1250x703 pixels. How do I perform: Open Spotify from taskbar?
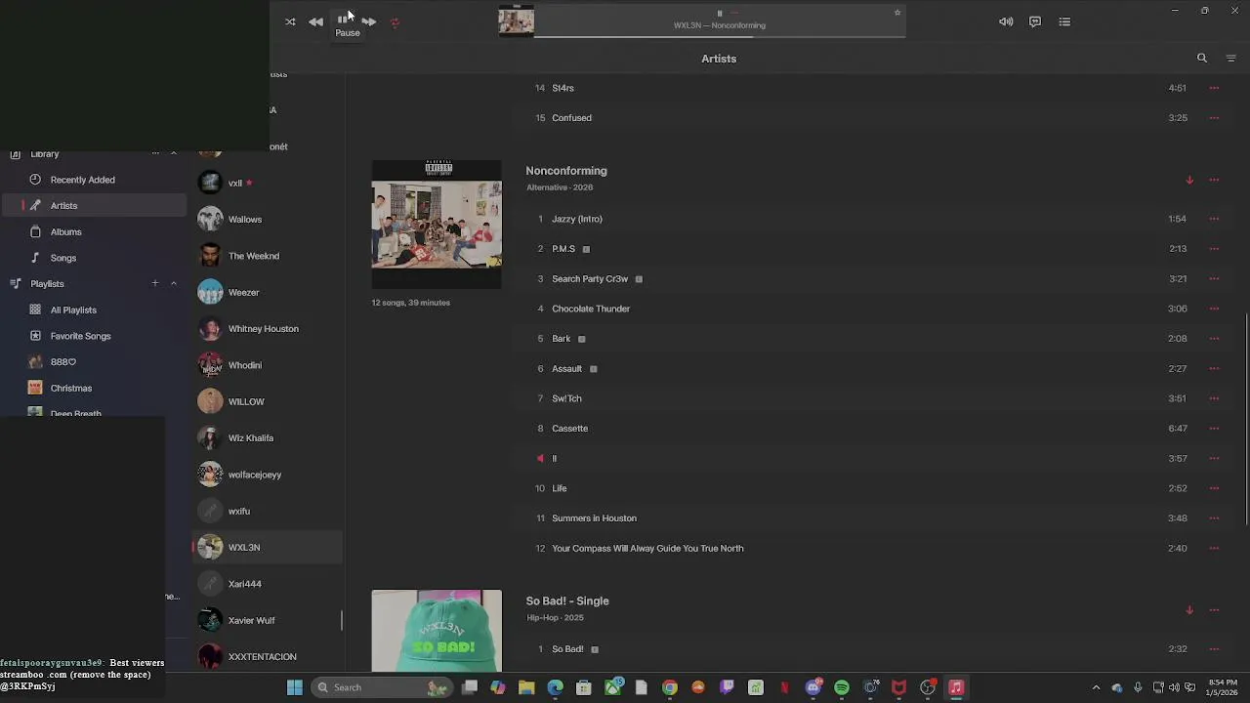pos(842,687)
